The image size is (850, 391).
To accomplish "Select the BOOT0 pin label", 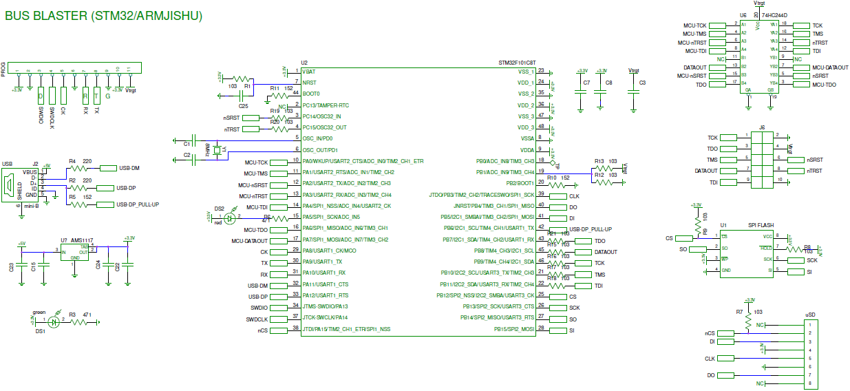I will [x=311, y=94].
